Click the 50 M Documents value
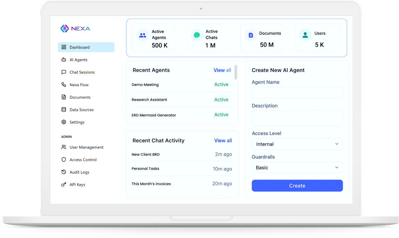 coord(267,45)
